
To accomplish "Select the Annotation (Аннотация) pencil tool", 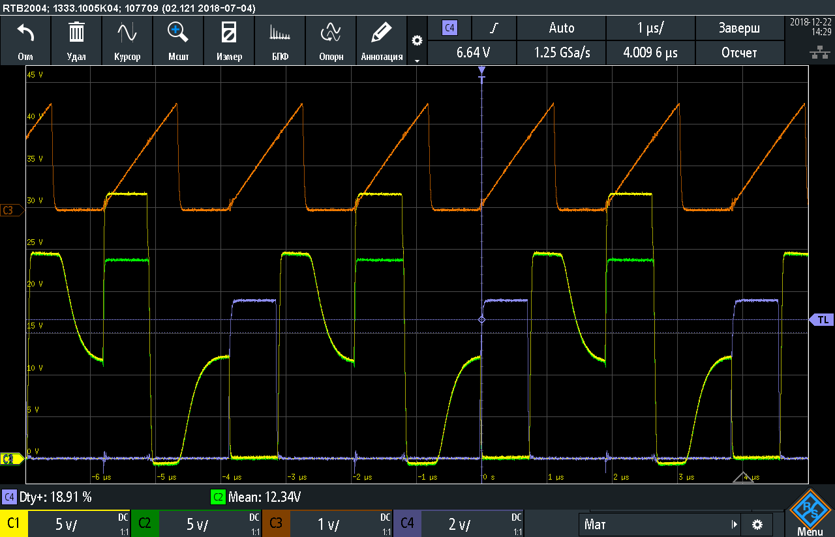I will pos(382,40).
